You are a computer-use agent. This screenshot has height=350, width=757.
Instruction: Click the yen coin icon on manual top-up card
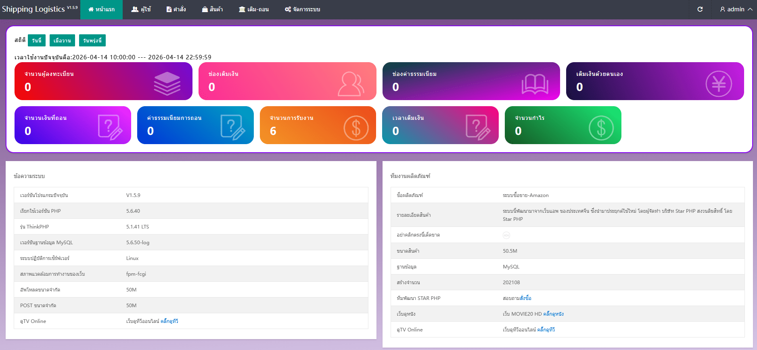[718, 84]
